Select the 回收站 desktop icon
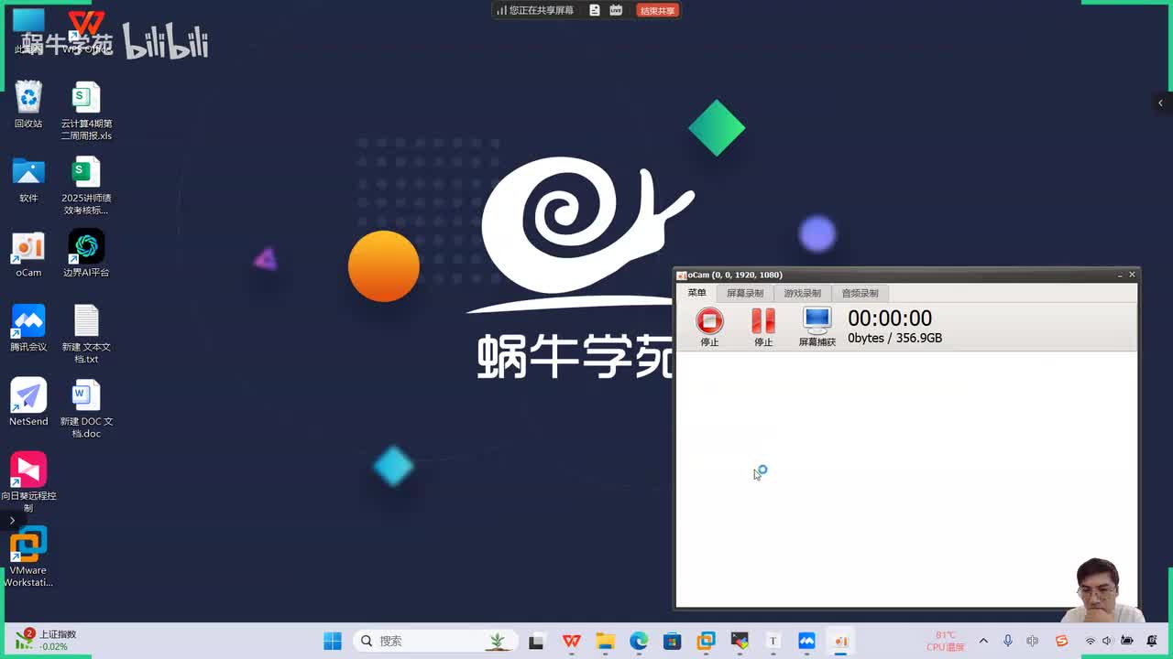Viewport: 1173px width, 659px height. coord(28,105)
